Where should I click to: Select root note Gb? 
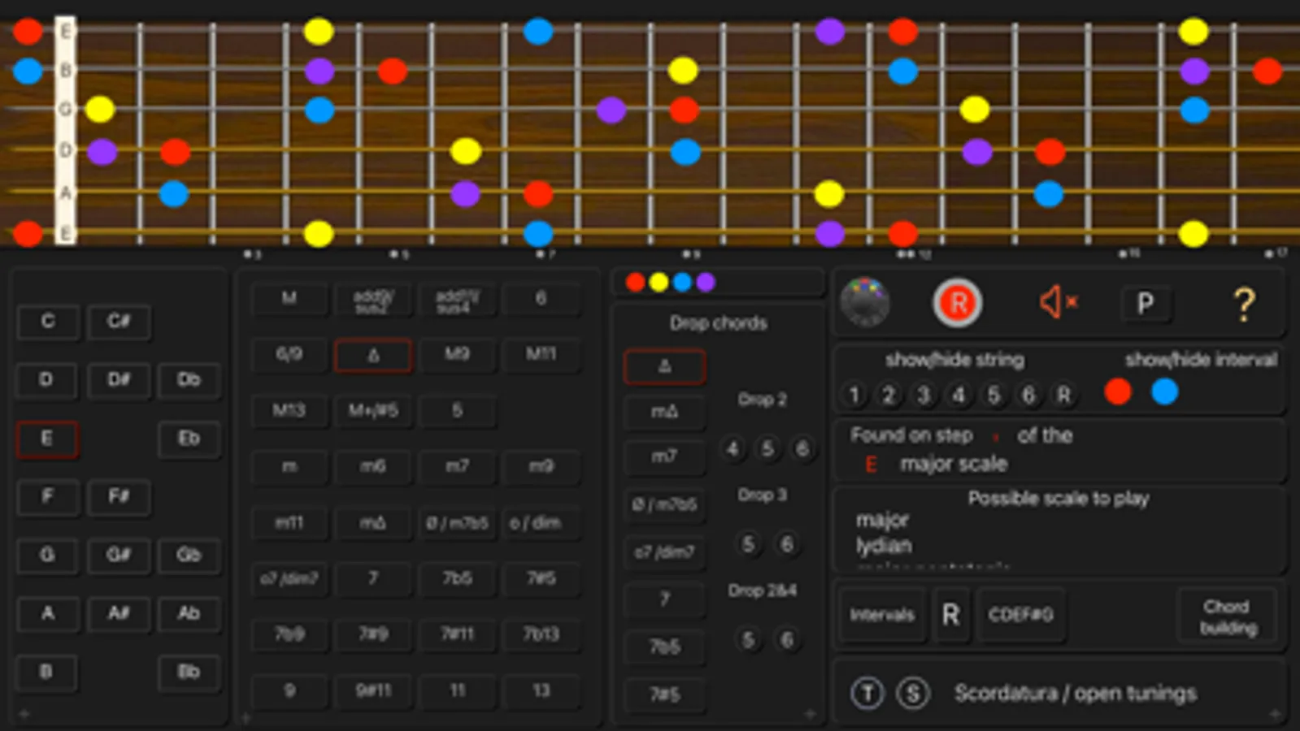189,555
